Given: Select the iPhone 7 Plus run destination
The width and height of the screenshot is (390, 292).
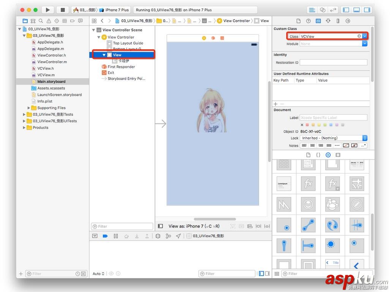Looking at the screenshot, I should coord(114,10).
